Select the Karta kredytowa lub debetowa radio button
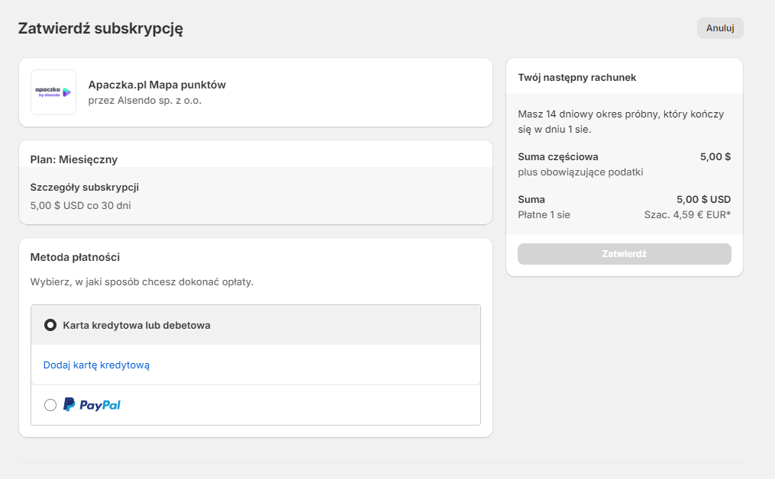 (x=50, y=325)
